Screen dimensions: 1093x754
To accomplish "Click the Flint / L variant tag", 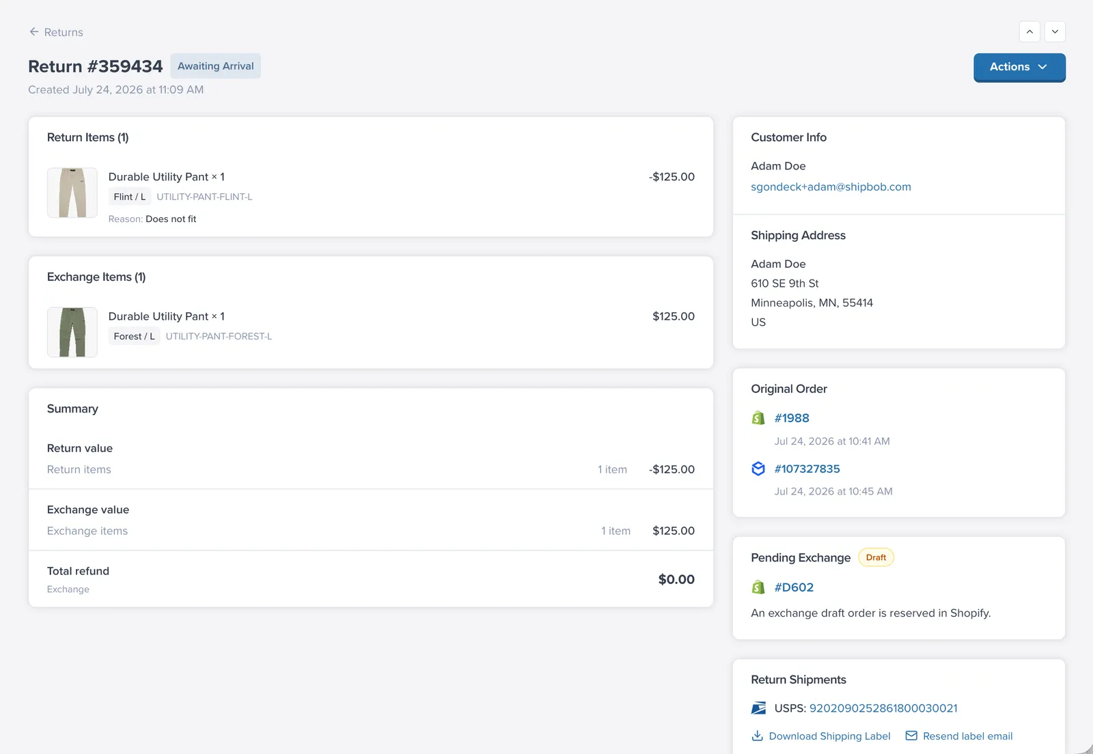I will click(130, 197).
